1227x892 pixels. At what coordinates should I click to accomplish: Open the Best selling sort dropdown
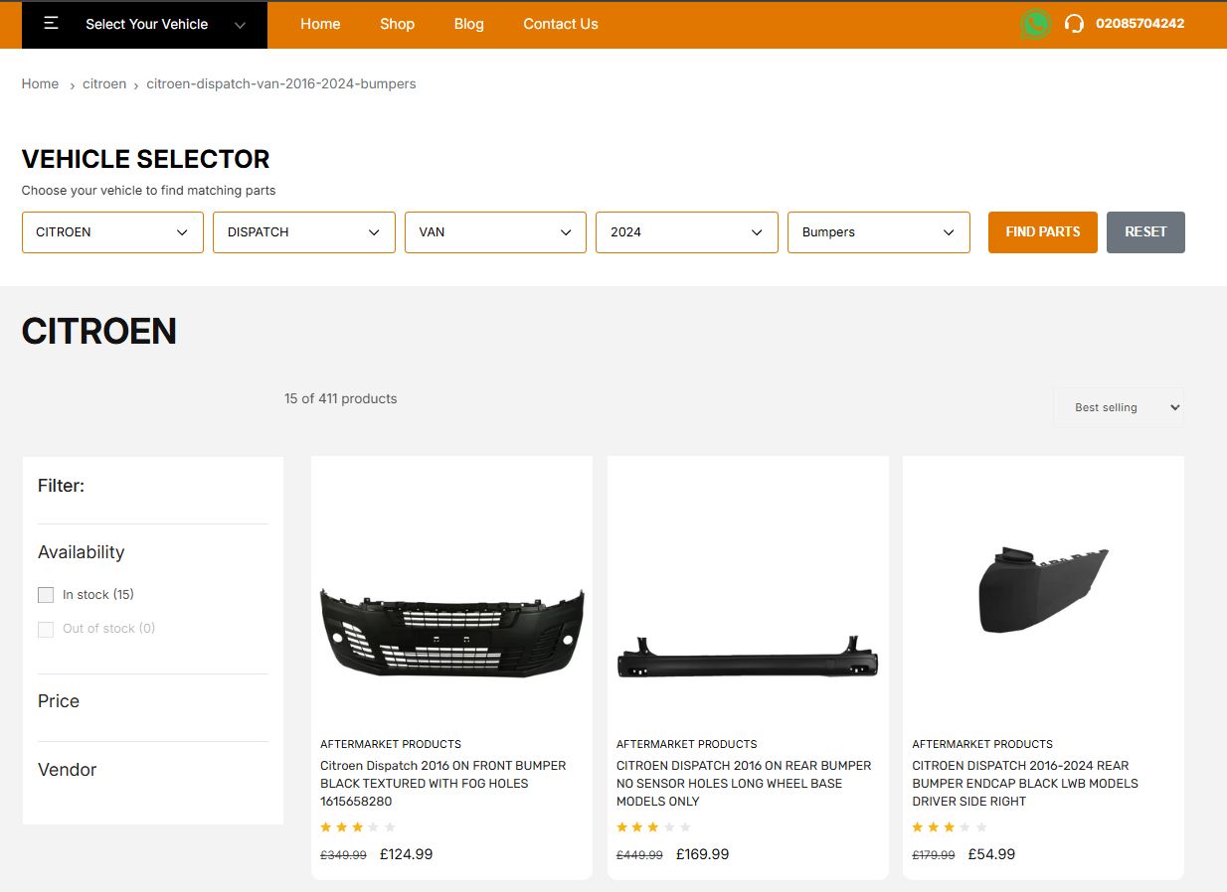(x=1118, y=407)
